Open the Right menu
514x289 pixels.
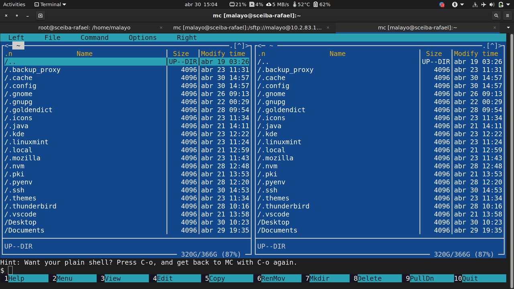coord(187,38)
